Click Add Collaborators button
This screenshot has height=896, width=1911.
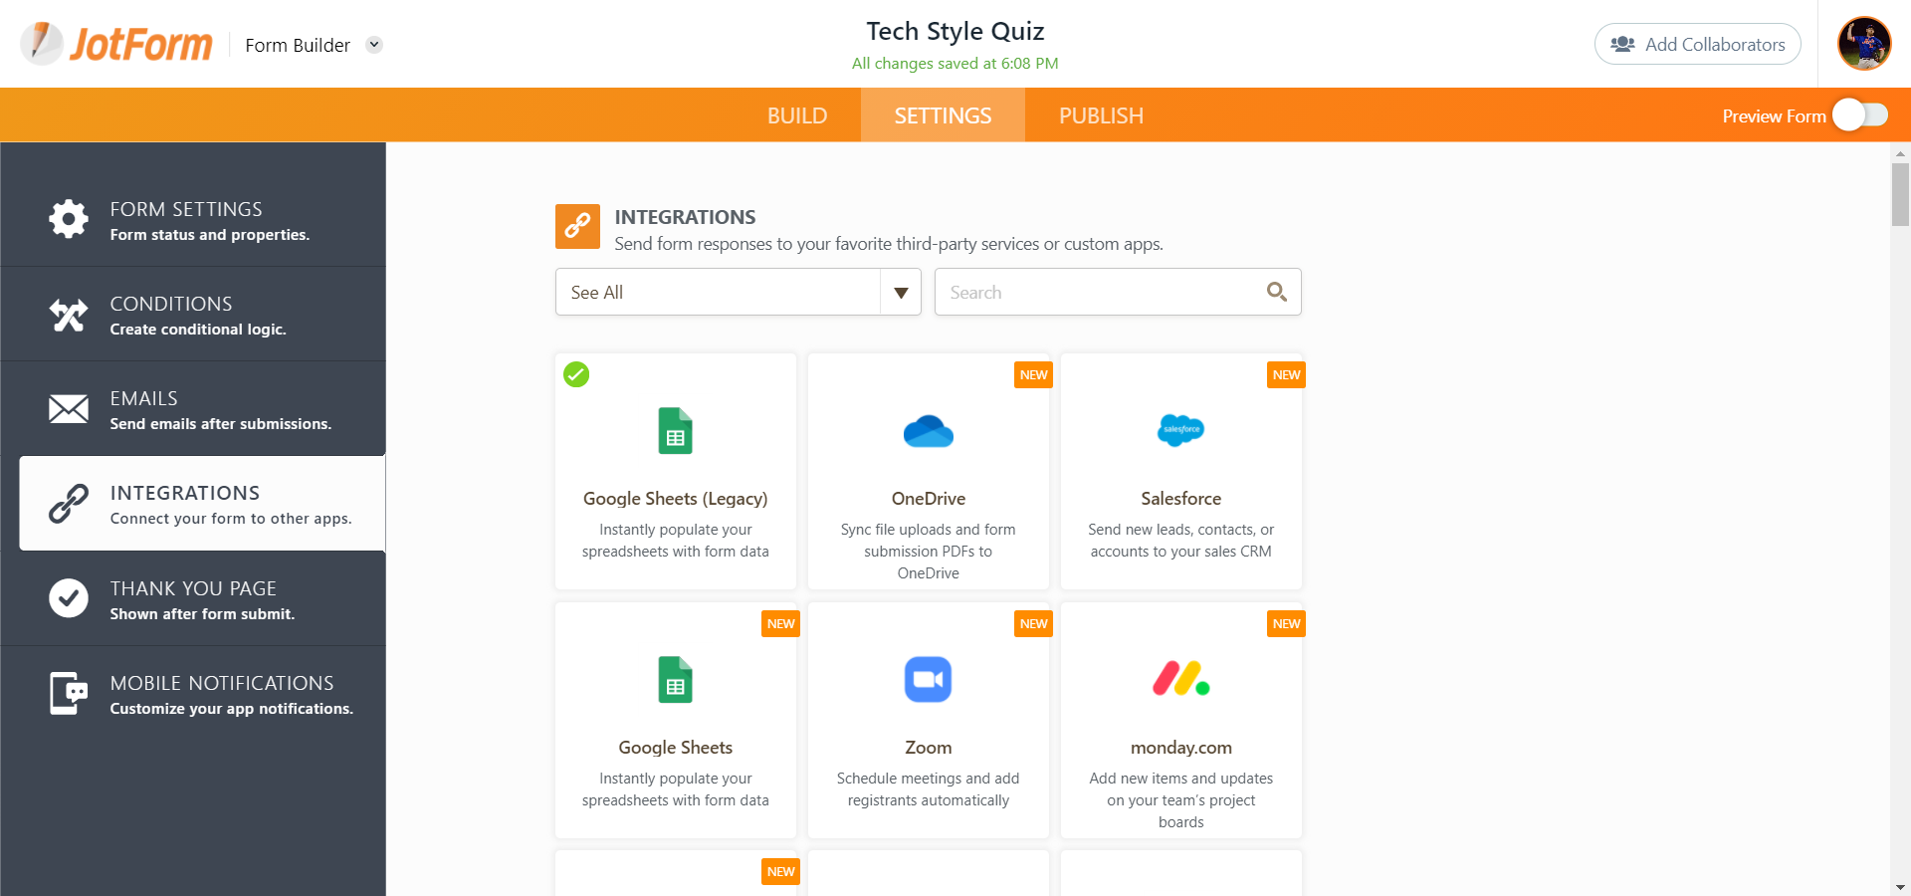(x=1698, y=44)
